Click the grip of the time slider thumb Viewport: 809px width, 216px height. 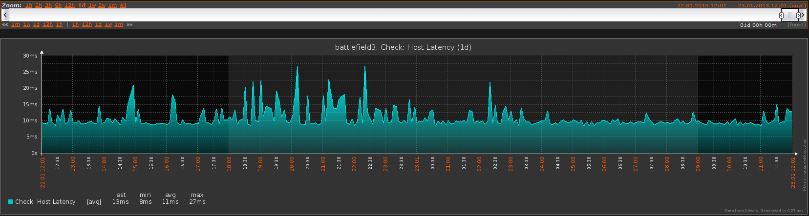tap(789, 15)
